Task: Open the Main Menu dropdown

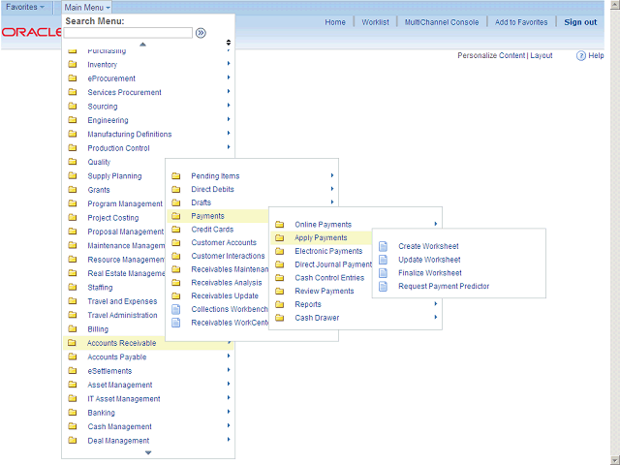Action: (x=87, y=7)
